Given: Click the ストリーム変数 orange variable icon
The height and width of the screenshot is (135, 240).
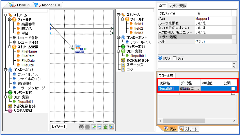Looking at the screenshot, I should 14,47.
